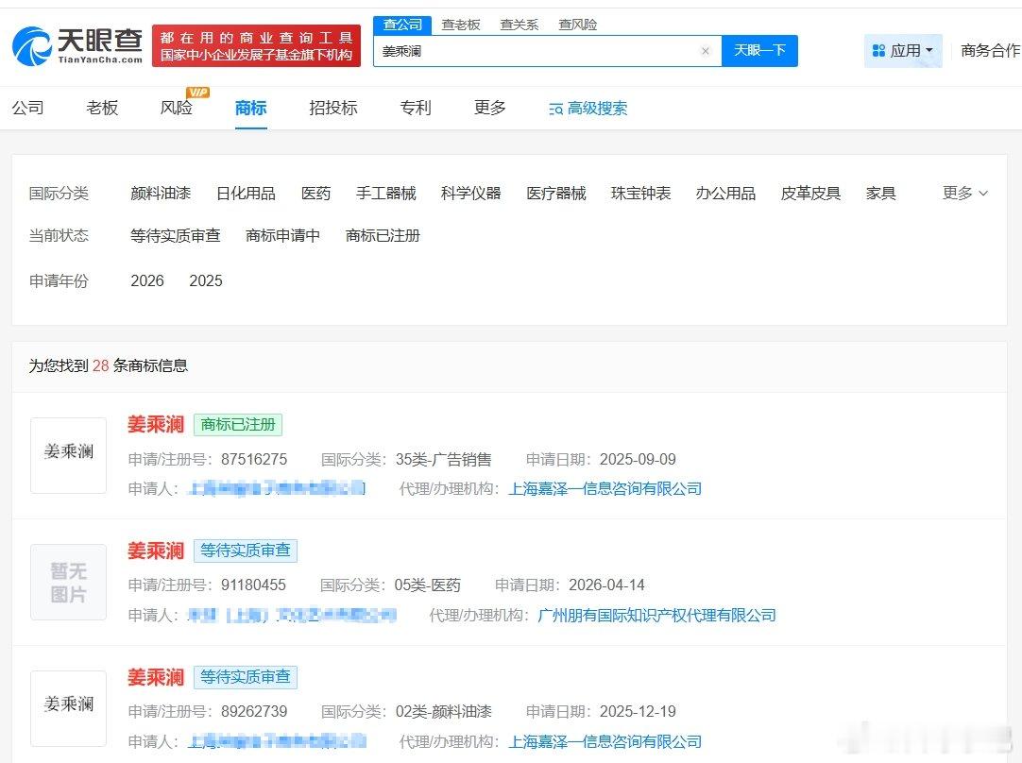The image size is (1022, 763).
Task: Filter by 科学仪器 category
Action: coord(470,194)
